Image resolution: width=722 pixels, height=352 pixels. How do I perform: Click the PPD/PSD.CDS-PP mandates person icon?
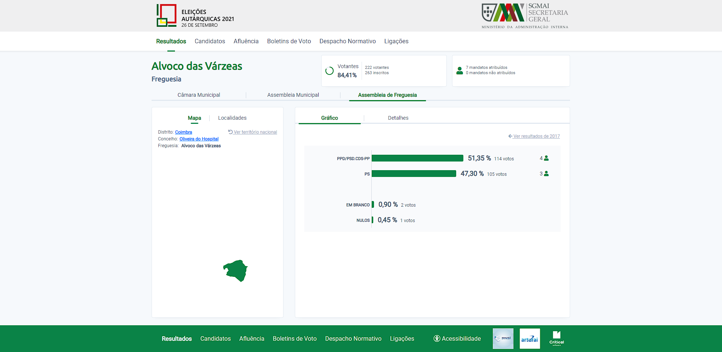click(546, 158)
